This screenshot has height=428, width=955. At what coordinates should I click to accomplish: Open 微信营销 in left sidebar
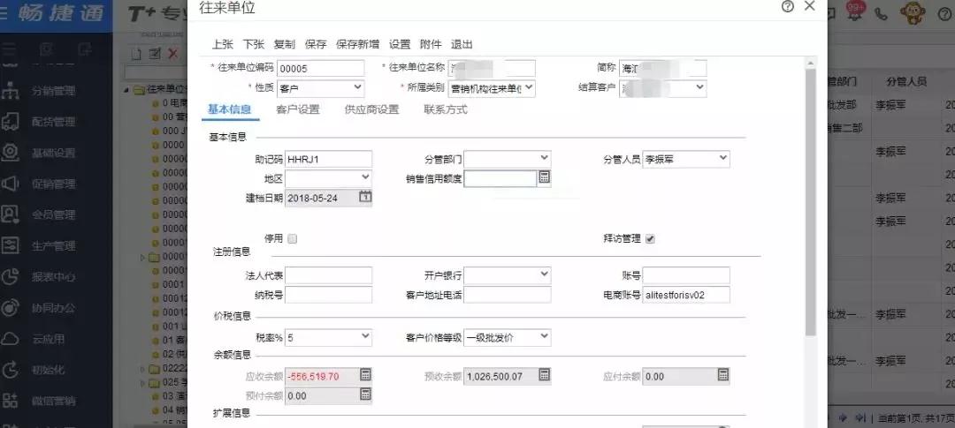tap(52, 402)
